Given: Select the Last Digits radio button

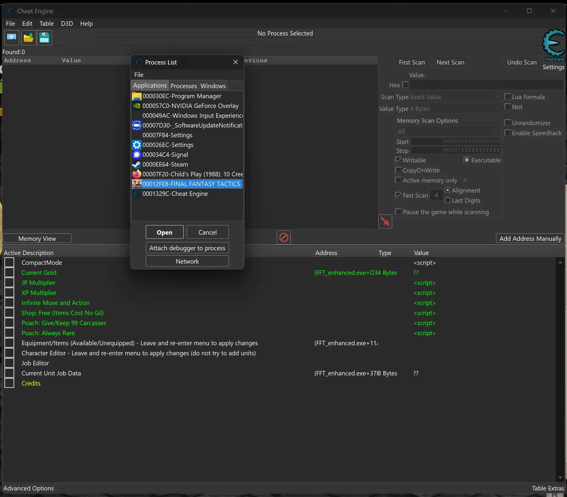Looking at the screenshot, I should pos(448,200).
